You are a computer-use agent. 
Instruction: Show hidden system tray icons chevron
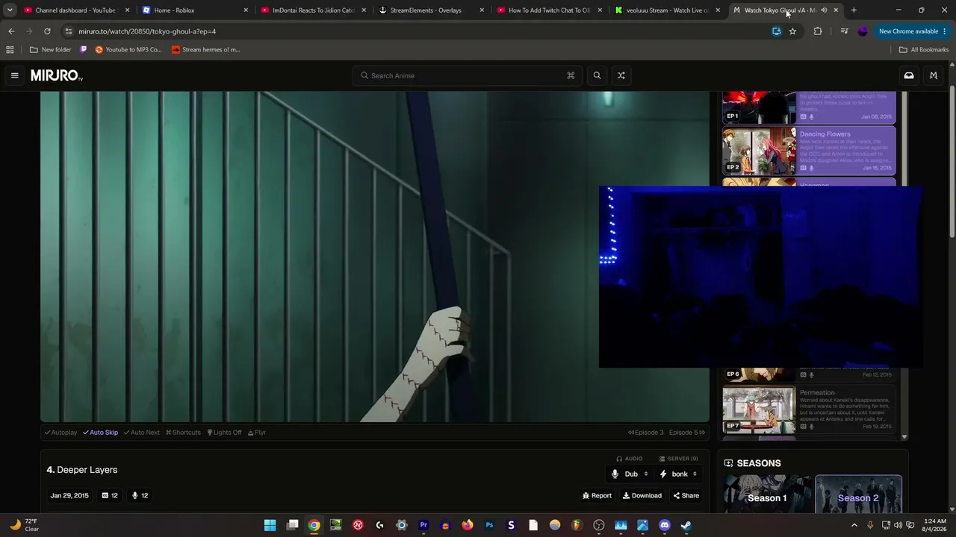point(854,525)
